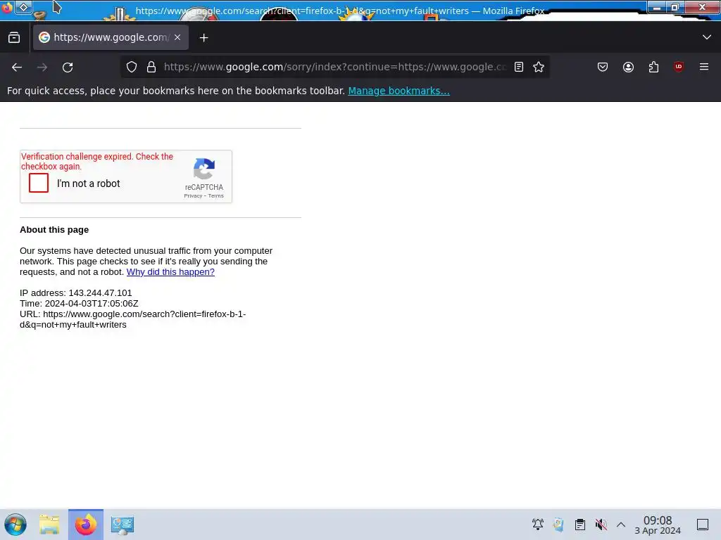
Task: Select the google.com browser tab
Action: pyautogui.click(x=111, y=37)
